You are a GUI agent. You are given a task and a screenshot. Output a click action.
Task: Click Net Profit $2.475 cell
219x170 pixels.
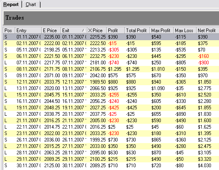click(x=205, y=146)
